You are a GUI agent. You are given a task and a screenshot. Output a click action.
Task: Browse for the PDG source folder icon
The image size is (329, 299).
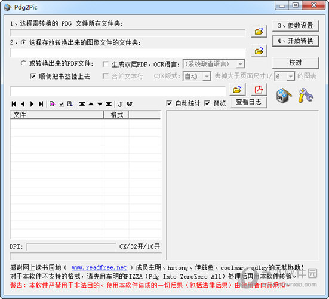click(x=259, y=31)
